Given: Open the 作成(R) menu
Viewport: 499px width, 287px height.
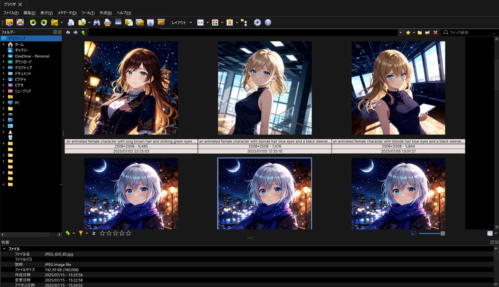Looking at the screenshot, I should (106, 13).
